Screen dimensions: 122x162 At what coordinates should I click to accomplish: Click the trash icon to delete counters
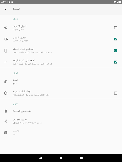pyautogui.click(x=6, y=111)
